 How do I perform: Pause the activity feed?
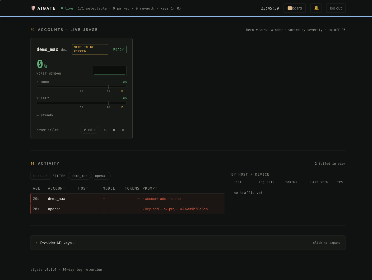[40, 176]
